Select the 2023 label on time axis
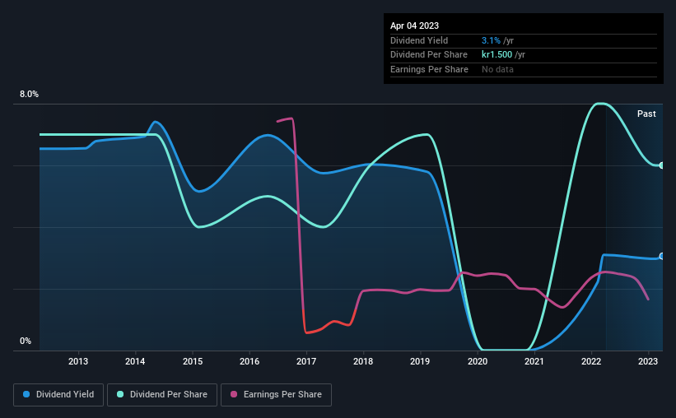This screenshot has height=418, width=676. (x=647, y=361)
